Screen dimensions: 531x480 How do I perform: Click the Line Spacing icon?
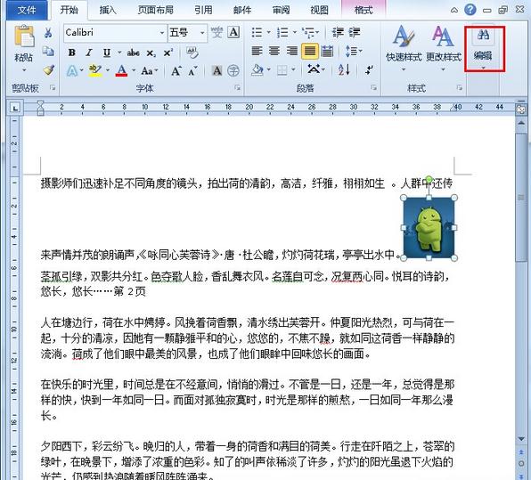coord(351,52)
